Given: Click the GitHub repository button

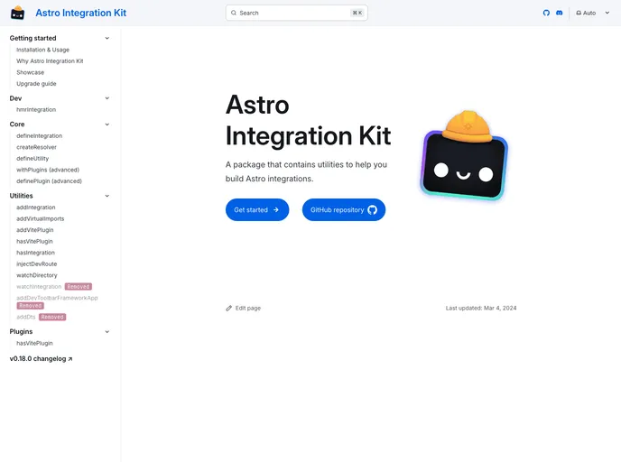Looking at the screenshot, I should (343, 210).
